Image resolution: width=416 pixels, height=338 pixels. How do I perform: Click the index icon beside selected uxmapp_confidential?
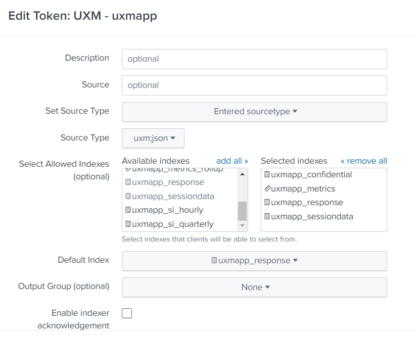point(267,175)
